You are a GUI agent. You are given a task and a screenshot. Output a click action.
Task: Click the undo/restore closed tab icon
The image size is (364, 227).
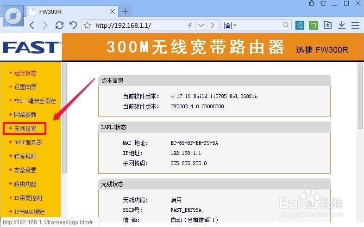(73, 25)
